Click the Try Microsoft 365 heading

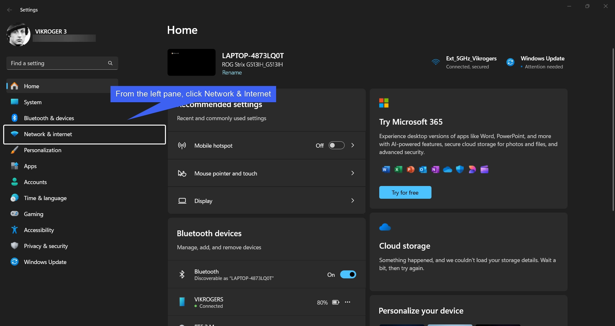click(x=411, y=122)
